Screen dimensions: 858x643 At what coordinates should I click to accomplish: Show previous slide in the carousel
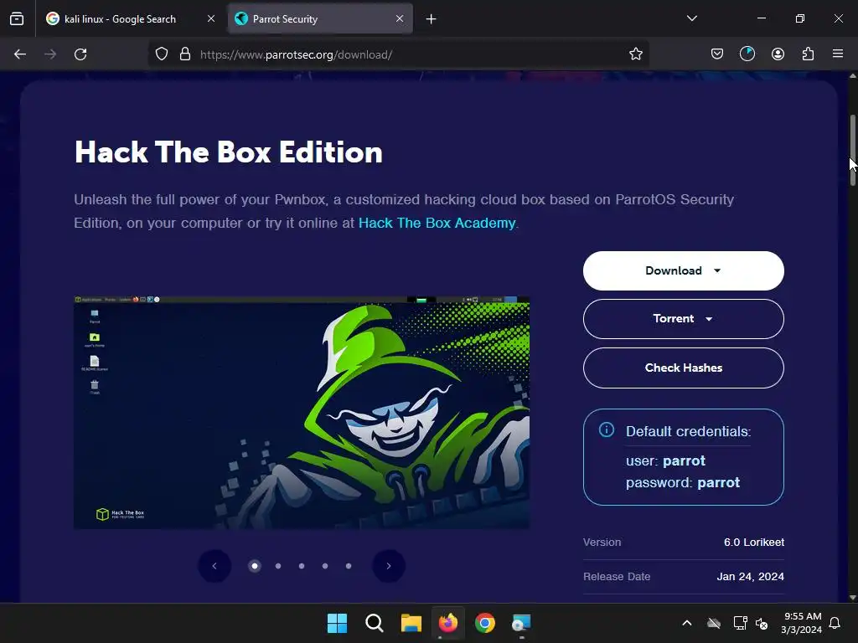[x=214, y=566]
